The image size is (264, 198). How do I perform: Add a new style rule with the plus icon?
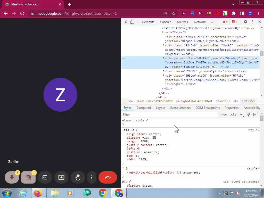click(241, 115)
